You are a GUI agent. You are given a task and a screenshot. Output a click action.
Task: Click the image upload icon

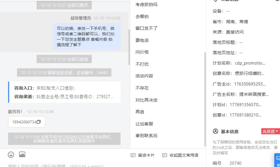click(22, 154)
